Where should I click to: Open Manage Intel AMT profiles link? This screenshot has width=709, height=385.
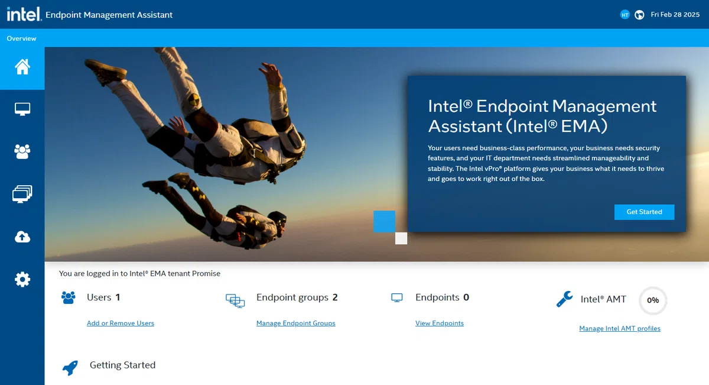[x=620, y=329]
